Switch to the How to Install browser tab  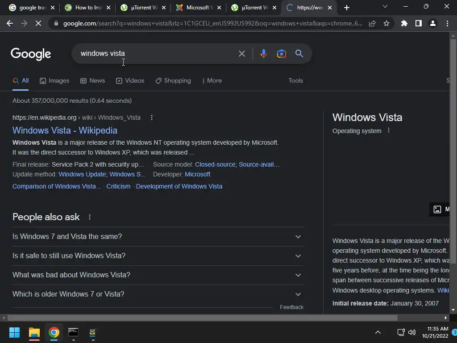click(83, 8)
